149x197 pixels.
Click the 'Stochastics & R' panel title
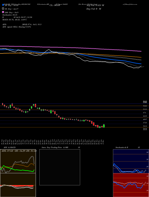(122, 147)
